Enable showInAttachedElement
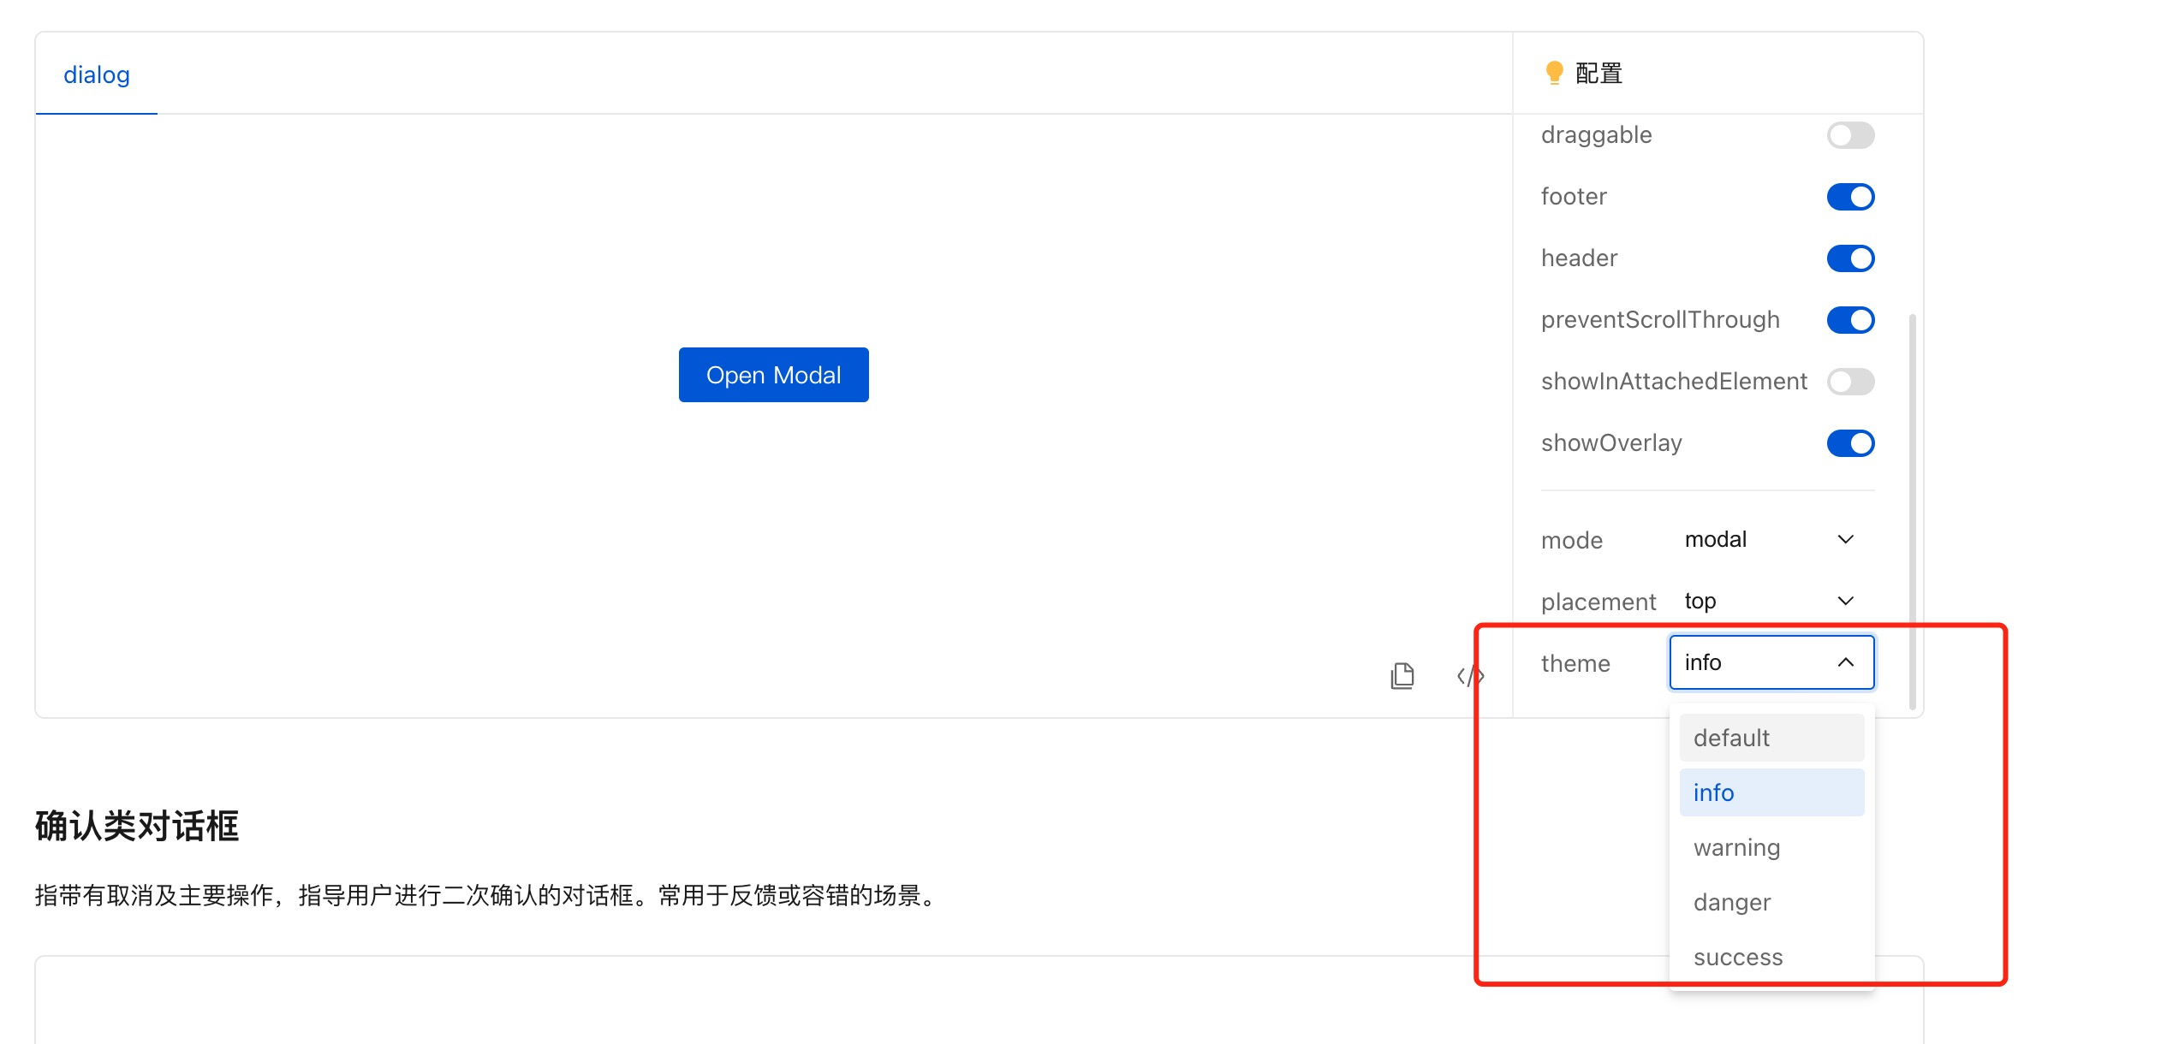The height and width of the screenshot is (1044, 2161). point(1850,381)
